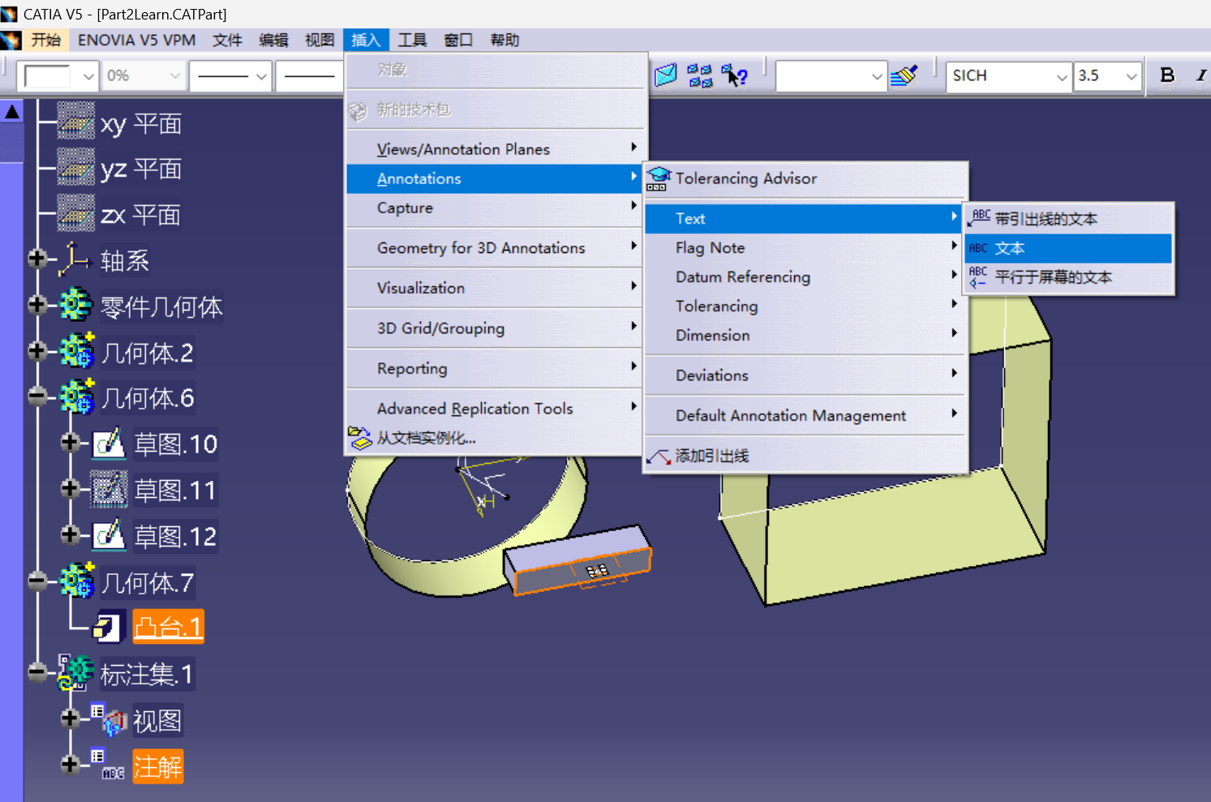This screenshot has height=802, width=1211.
Task: Open the SICH font name dropdown
Action: [1062, 77]
